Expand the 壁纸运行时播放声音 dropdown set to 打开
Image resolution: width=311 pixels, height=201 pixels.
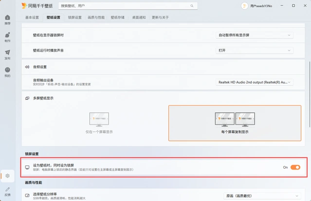pos(255,50)
